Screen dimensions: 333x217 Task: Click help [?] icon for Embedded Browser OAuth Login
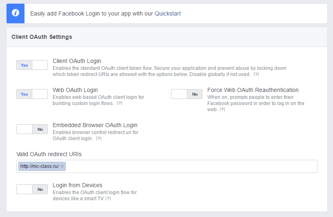[x=99, y=138]
